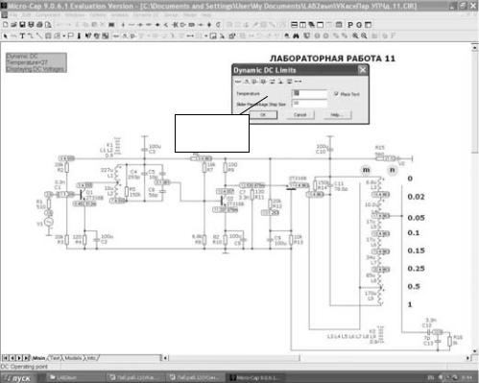Open the File menu
The height and width of the screenshot is (383, 479).
12,15
